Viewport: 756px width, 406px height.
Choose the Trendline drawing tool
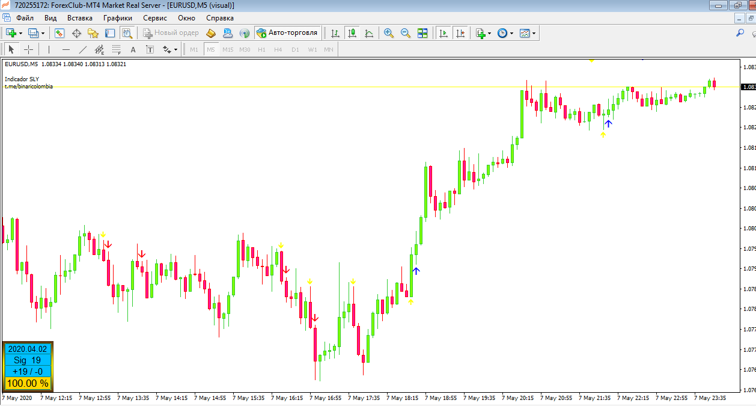tap(83, 49)
